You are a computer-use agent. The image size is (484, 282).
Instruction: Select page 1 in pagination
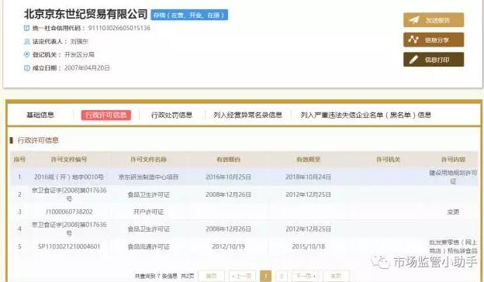[266, 276]
